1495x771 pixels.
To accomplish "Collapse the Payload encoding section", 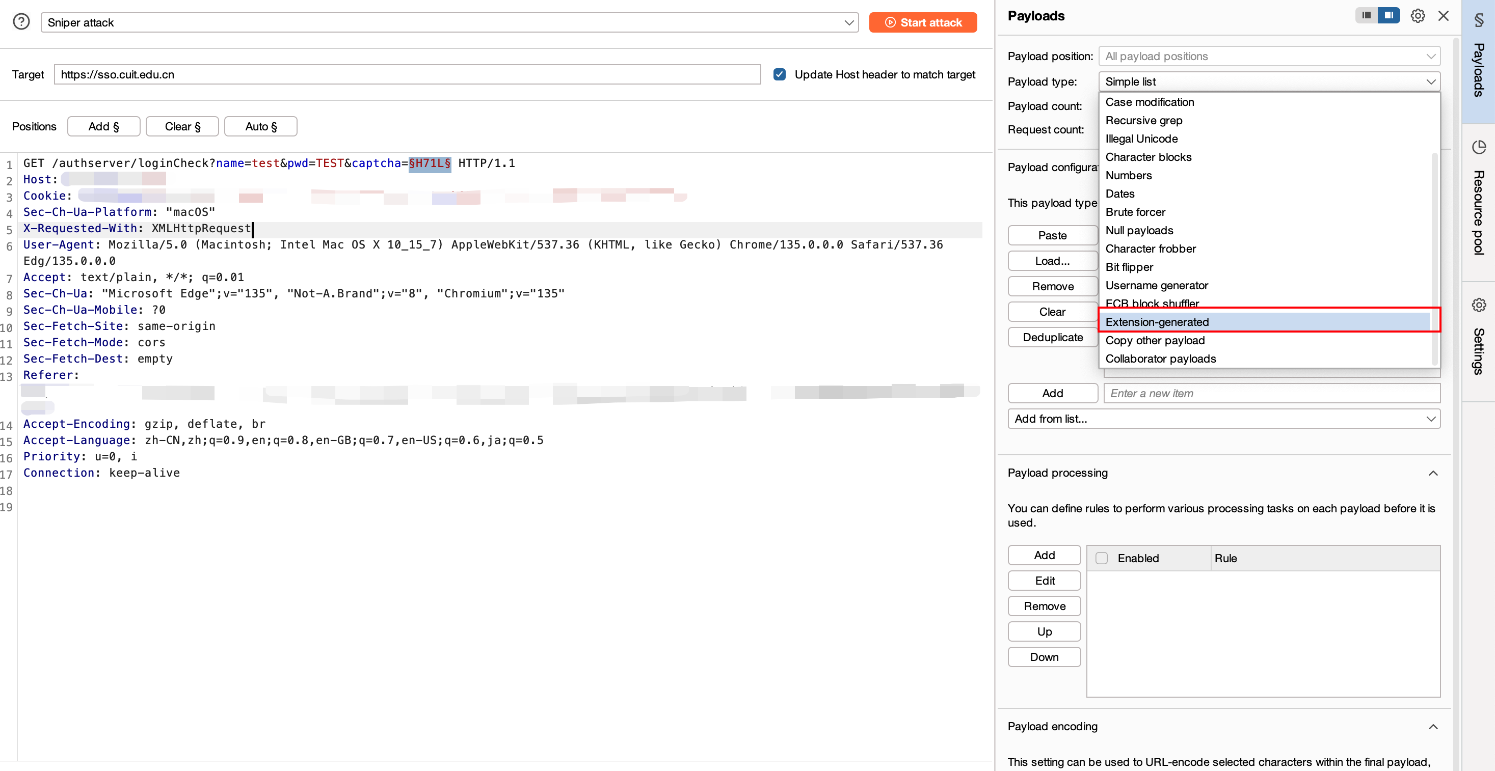I will pyautogui.click(x=1433, y=726).
